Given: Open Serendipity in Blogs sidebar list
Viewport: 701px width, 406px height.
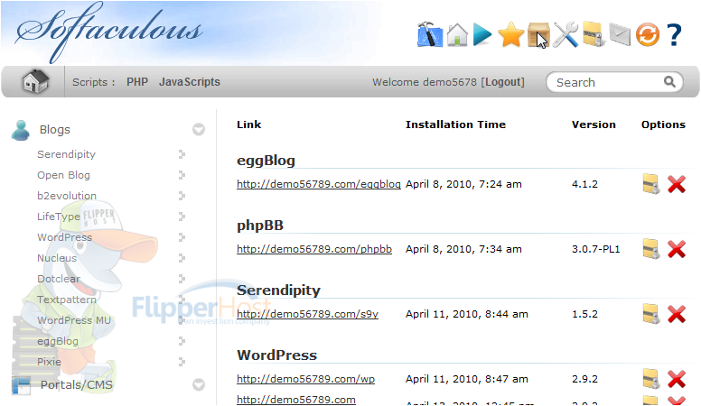Looking at the screenshot, I should (66, 154).
